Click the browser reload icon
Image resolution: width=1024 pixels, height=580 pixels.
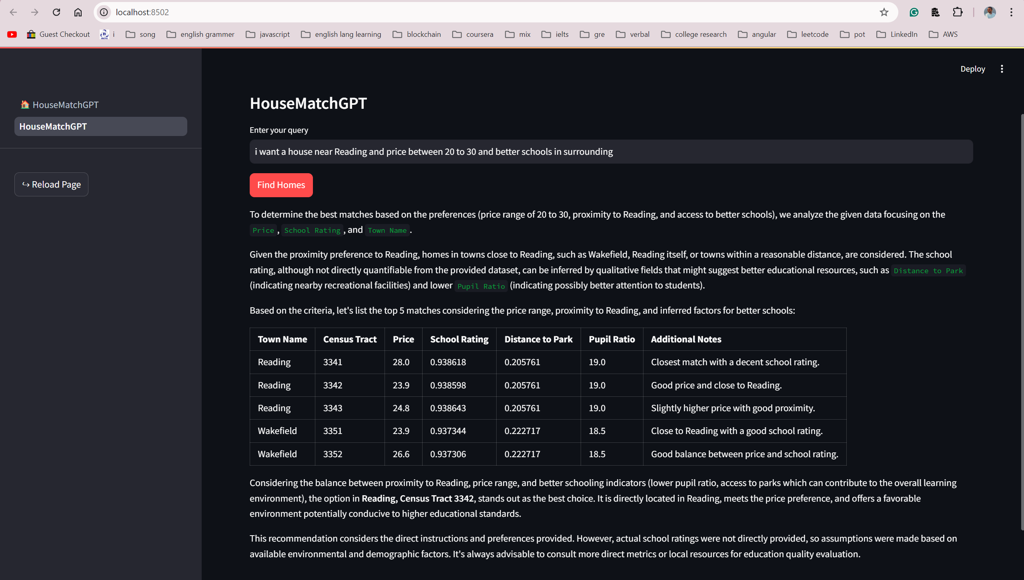(x=56, y=12)
